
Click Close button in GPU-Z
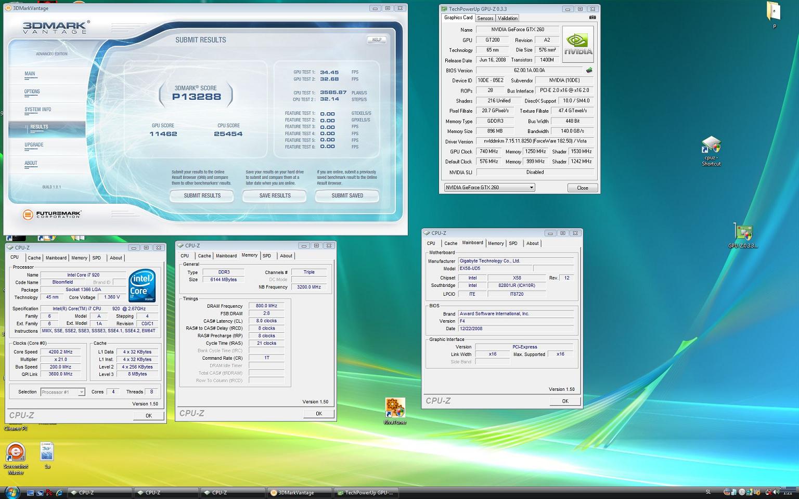click(x=582, y=188)
